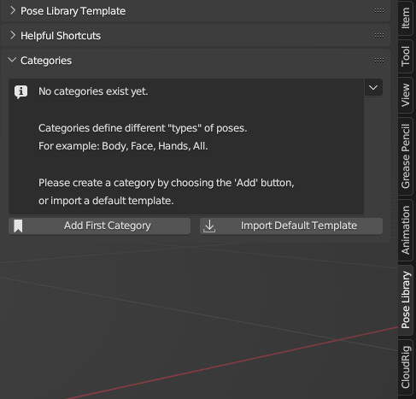Click the bookmark icon on Add First Category
The height and width of the screenshot is (399, 416).
pyautogui.click(x=18, y=226)
